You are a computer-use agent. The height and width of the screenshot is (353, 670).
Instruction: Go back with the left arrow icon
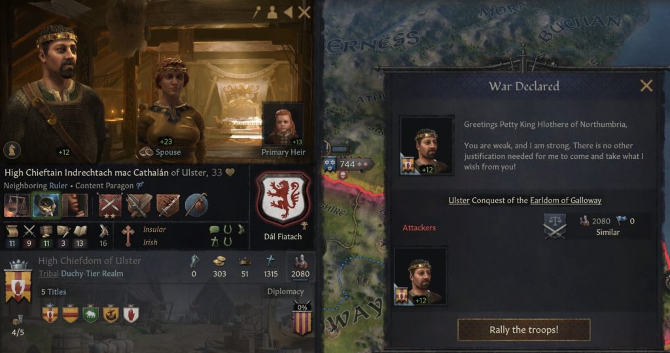click(x=288, y=12)
